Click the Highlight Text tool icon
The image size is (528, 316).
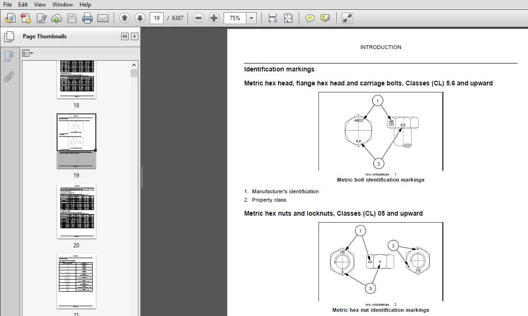coord(325,18)
